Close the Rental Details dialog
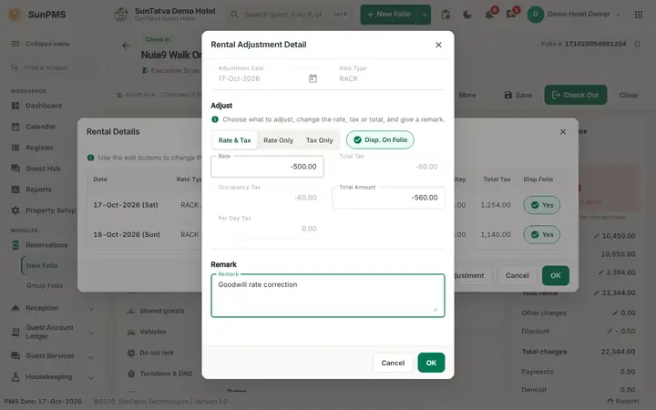656x410 pixels. (x=563, y=132)
